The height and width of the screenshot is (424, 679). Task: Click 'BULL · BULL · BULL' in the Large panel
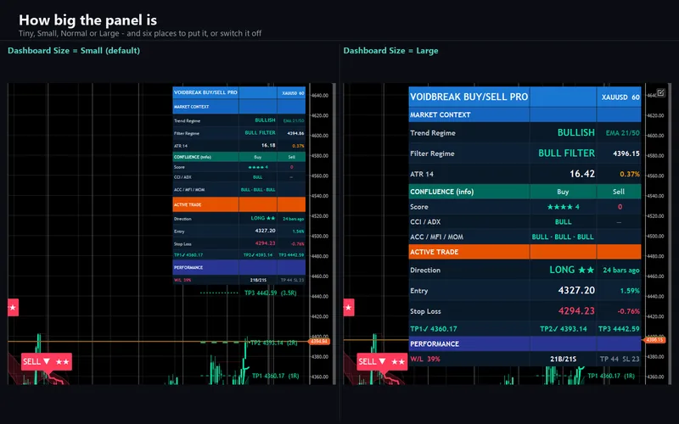(x=563, y=237)
